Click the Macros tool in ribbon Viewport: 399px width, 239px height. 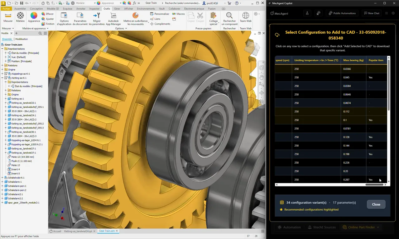(178, 14)
